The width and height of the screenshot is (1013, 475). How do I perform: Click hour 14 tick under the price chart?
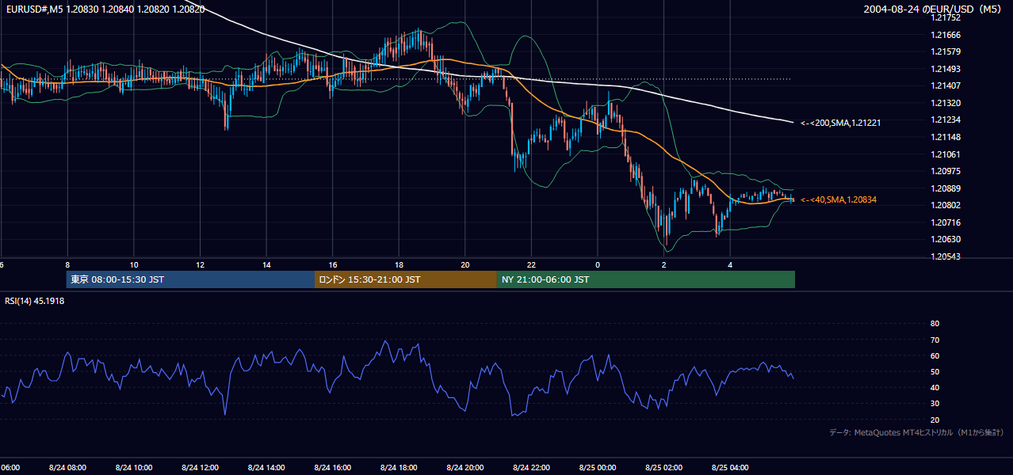tap(266, 264)
